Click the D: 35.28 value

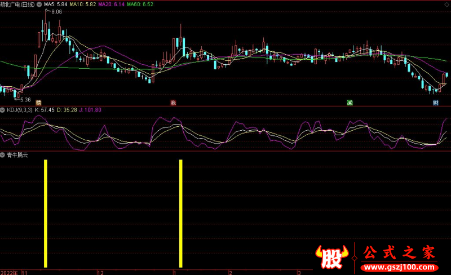(x=67, y=110)
